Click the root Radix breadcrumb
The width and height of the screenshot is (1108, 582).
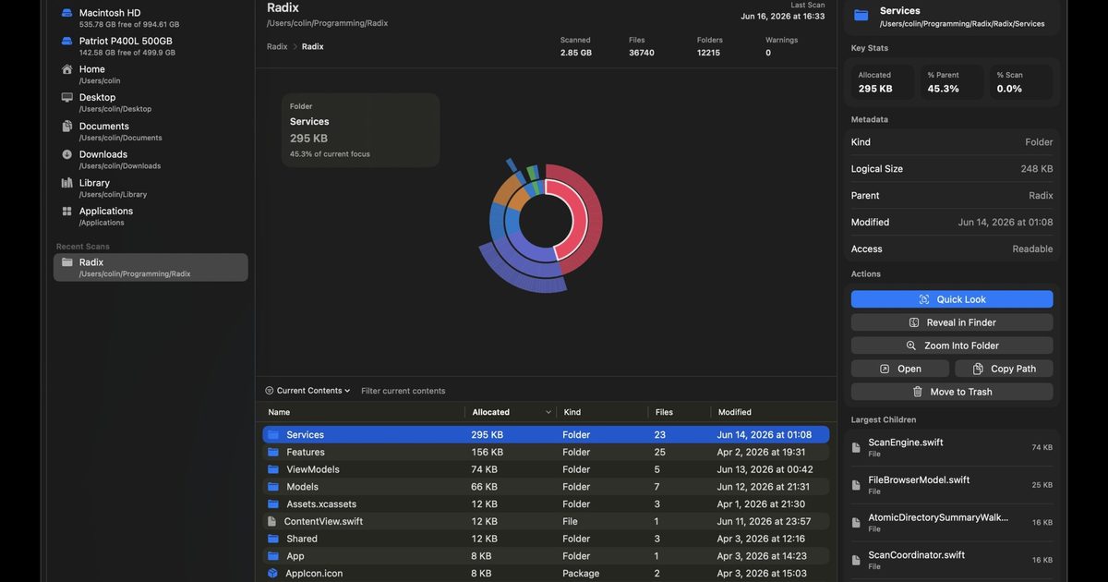[277, 46]
